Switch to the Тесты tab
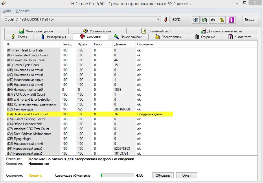Screen dimensions: 263x183 coord(19,37)
